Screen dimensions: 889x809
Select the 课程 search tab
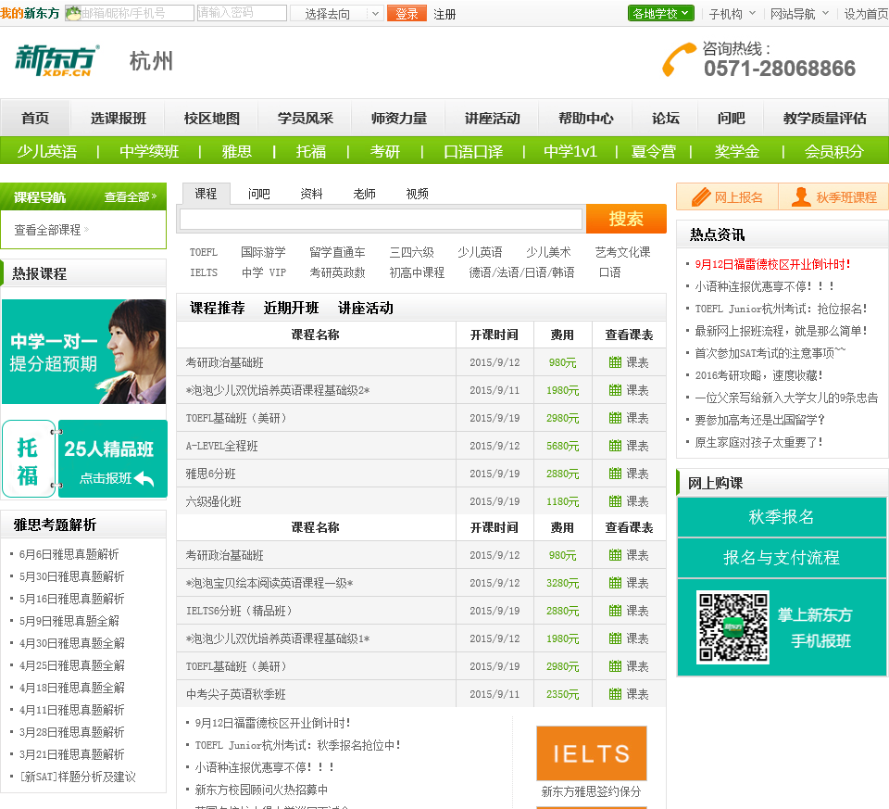coord(206,194)
